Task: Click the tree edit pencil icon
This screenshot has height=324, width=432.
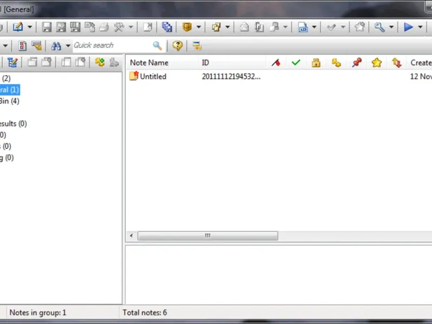Action: pos(12,63)
